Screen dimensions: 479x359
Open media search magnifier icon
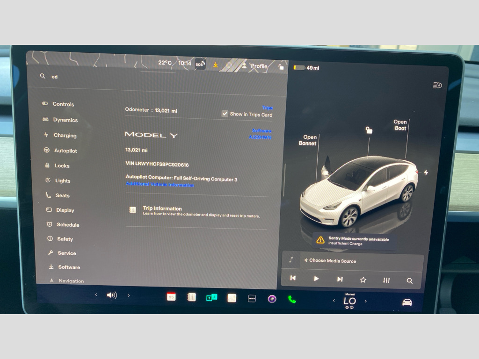click(410, 280)
